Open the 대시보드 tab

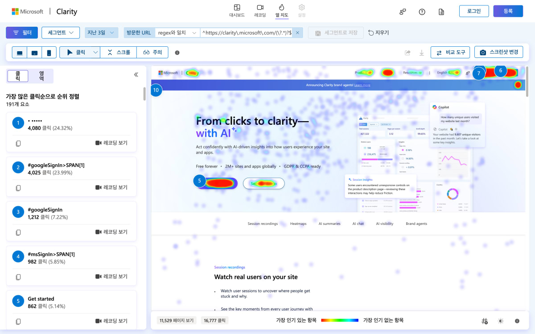click(x=237, y=11)
